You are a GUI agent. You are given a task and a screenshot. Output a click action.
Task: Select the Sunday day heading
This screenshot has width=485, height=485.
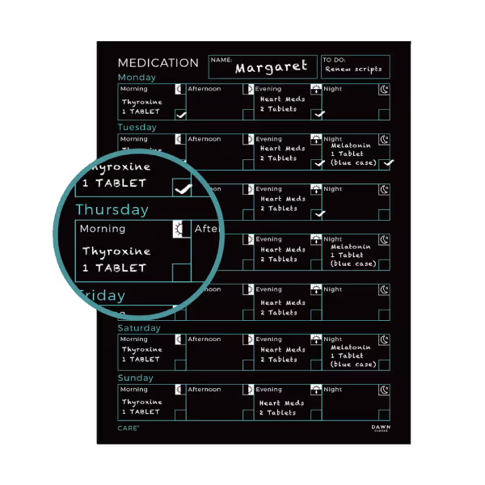136,377
